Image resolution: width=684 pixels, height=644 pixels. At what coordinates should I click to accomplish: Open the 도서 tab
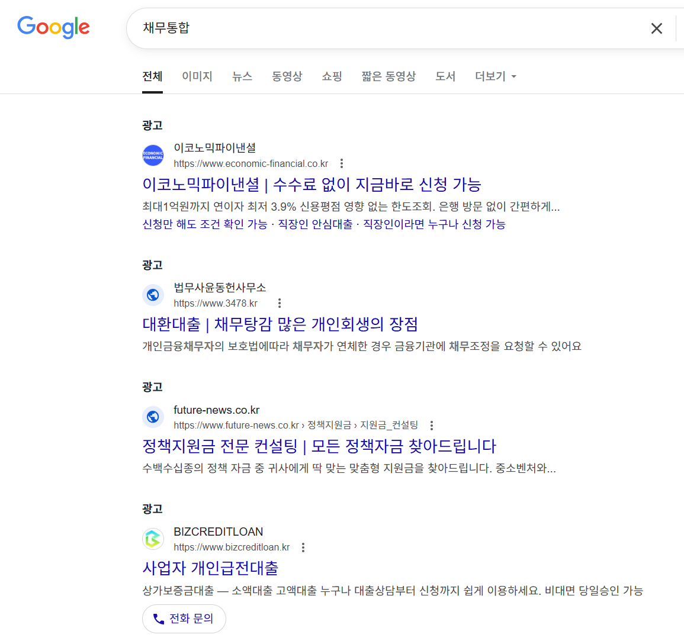[x=445, y=76]
